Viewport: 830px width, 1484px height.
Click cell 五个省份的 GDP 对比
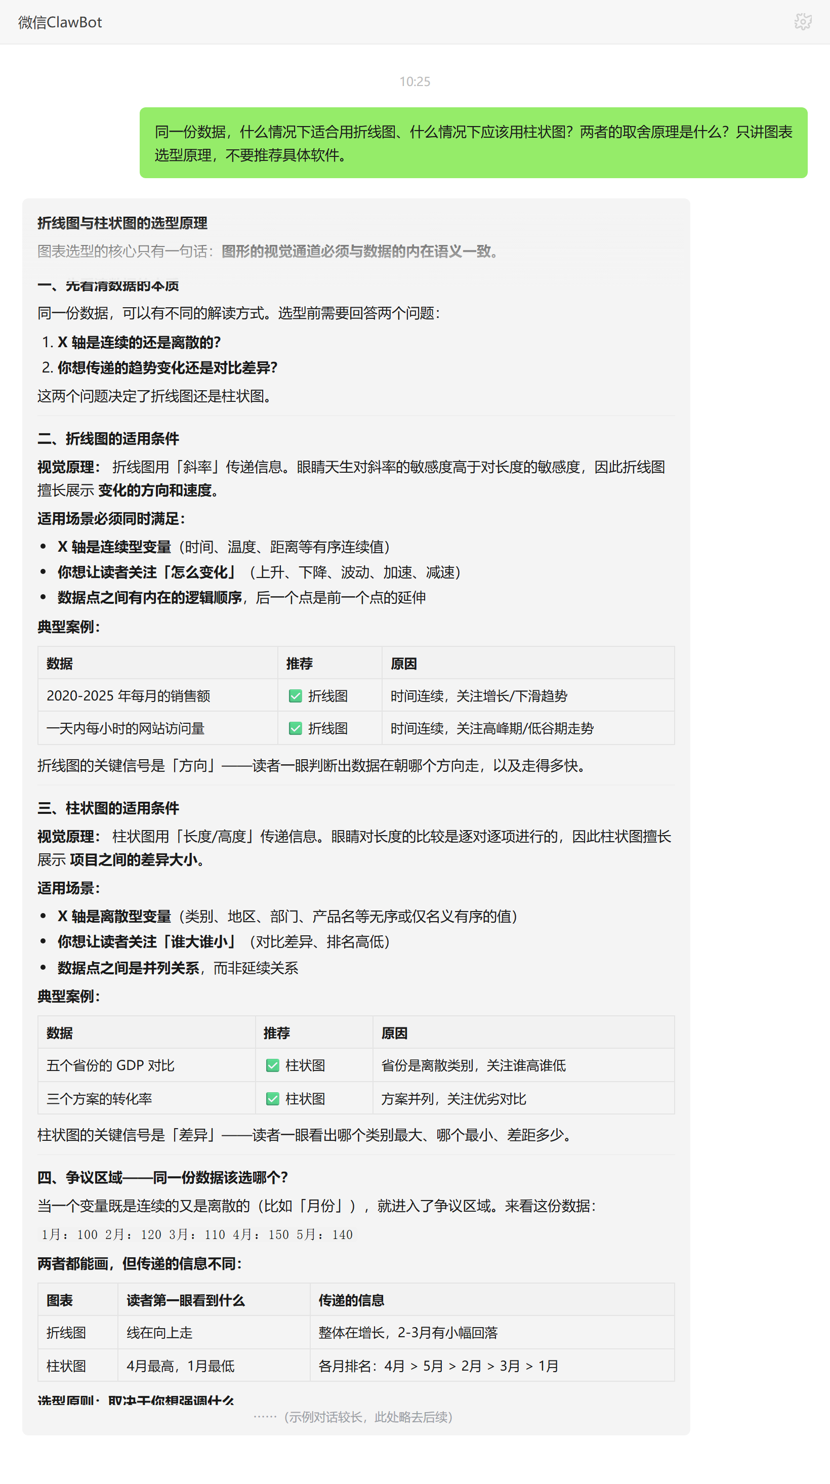click(146, 1065)
